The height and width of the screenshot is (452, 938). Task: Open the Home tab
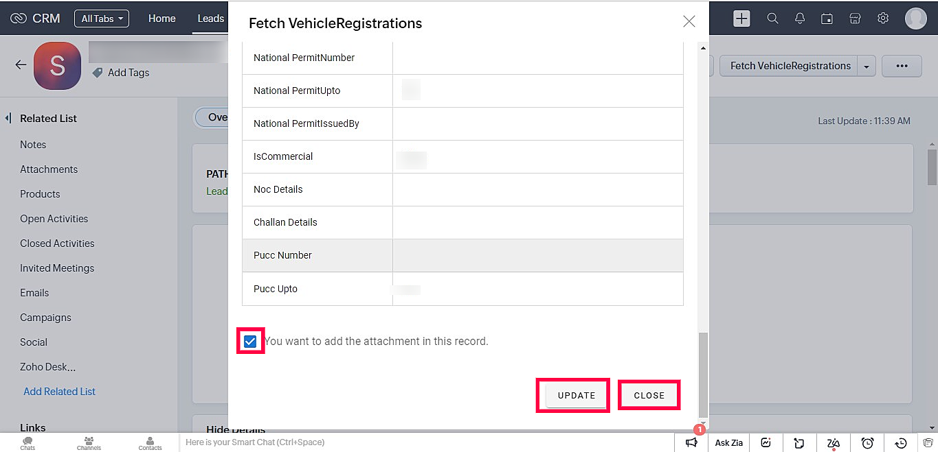162,19
